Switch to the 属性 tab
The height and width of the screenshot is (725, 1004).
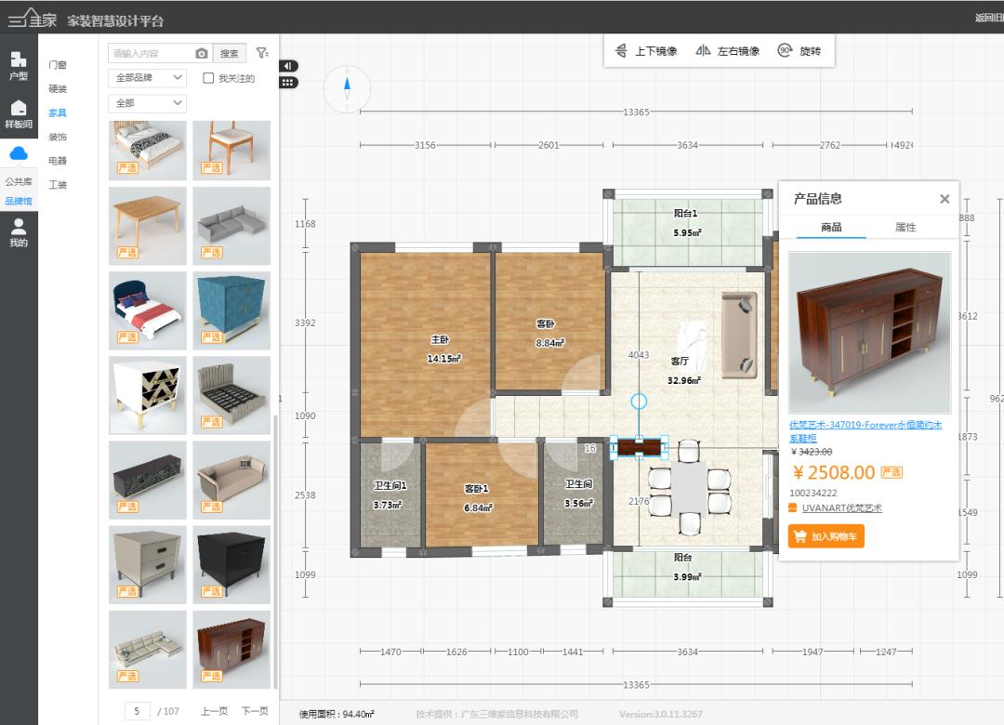[905, 228]
